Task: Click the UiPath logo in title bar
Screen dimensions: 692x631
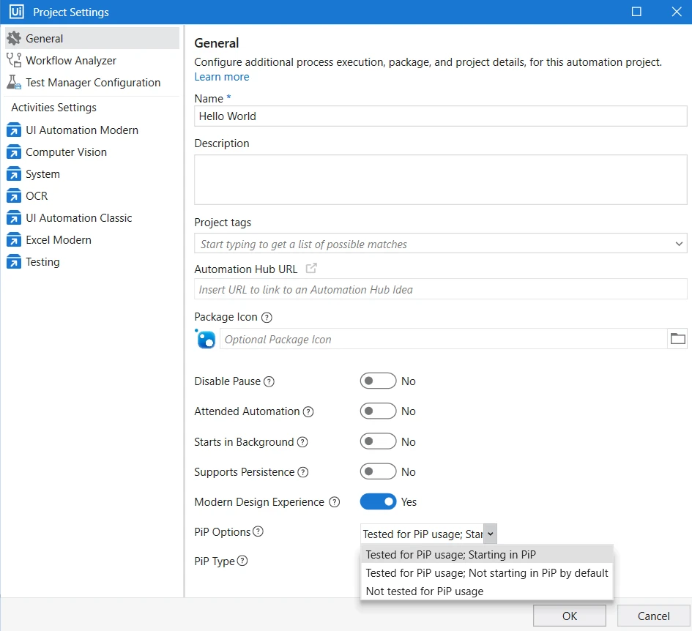Action: pyautogui.click(x=16, y=12)
